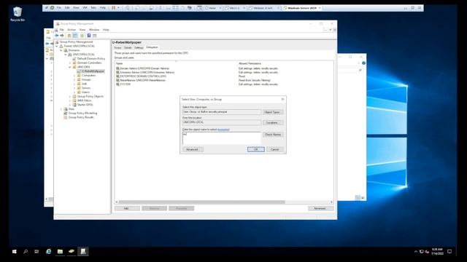
Task: Open the View menu in Group Policy Management
Action: click(82, 30)
